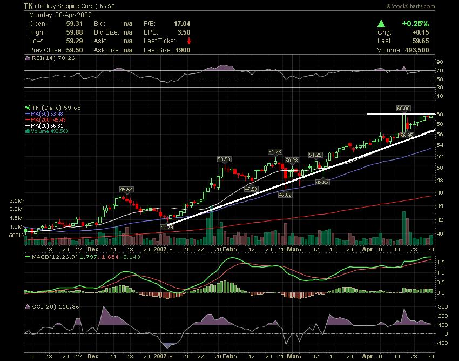Viewport: 459px width, 361px height.
Task: Click the 90 level on RSI axis
Action: point(440,62)
